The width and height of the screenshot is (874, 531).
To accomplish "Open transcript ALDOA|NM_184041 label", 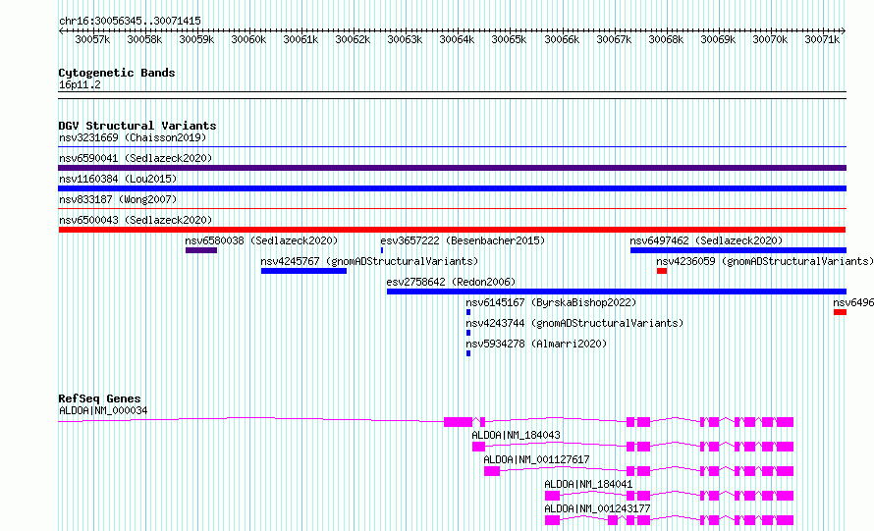I will [588, 484].
